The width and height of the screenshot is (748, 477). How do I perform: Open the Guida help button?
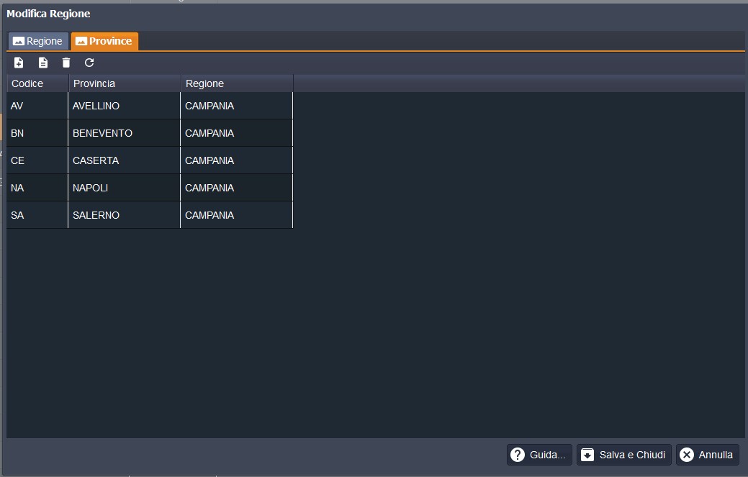[x=539, y=455]
